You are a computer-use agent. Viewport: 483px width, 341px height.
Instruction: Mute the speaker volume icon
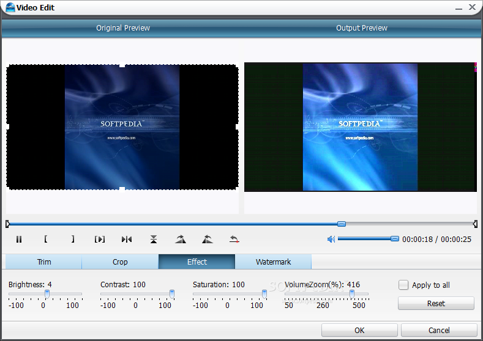click(x=331, y=239)
